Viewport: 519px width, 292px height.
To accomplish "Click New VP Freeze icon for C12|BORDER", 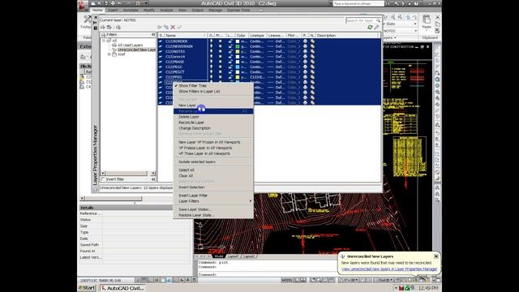I will [x=312, y=41].
